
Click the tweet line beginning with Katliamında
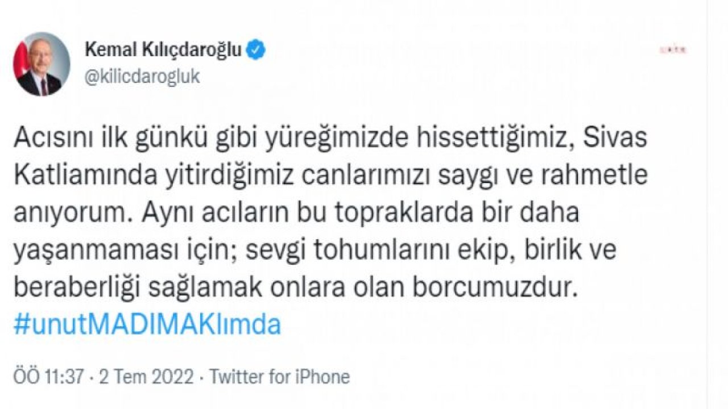330,177
